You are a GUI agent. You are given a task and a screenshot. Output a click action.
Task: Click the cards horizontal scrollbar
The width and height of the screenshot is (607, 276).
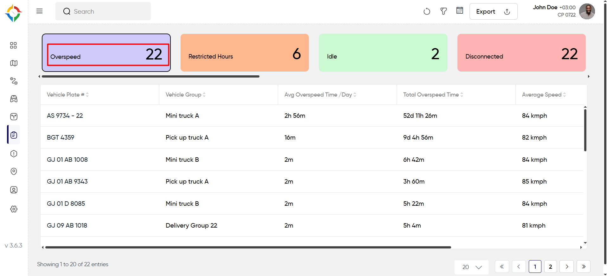click(x=150, y=76)
